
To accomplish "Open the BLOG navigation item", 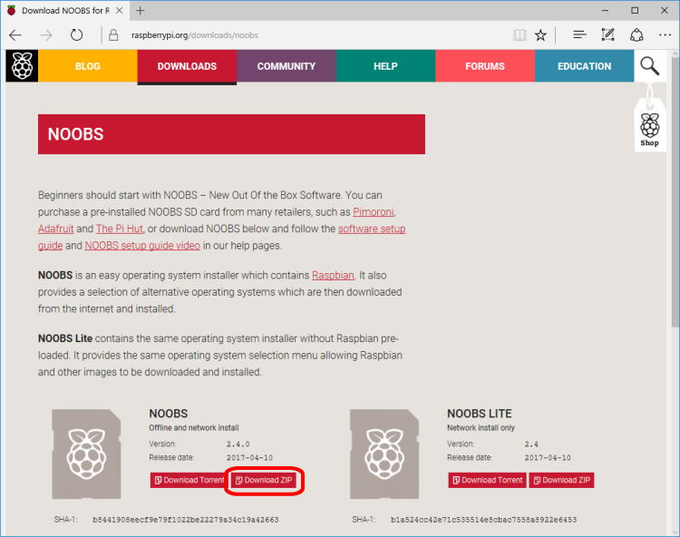I will (x=88, y=66).
